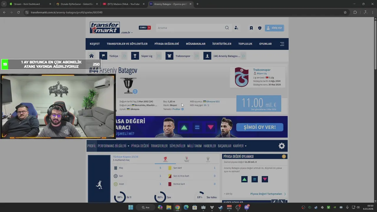Open the Ukrayna U21 link

click(213, 102)
